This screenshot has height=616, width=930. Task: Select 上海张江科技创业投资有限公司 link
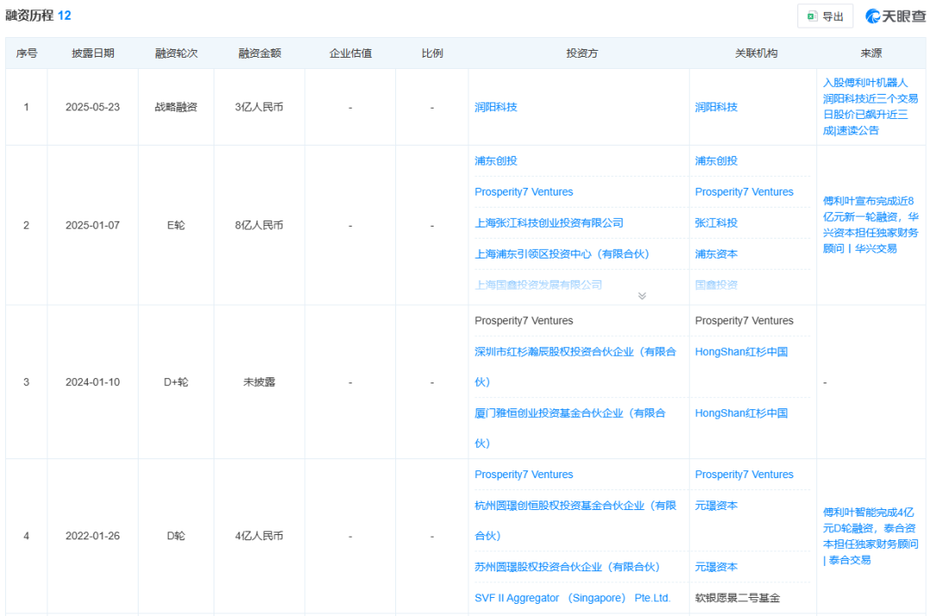(549, 223)
